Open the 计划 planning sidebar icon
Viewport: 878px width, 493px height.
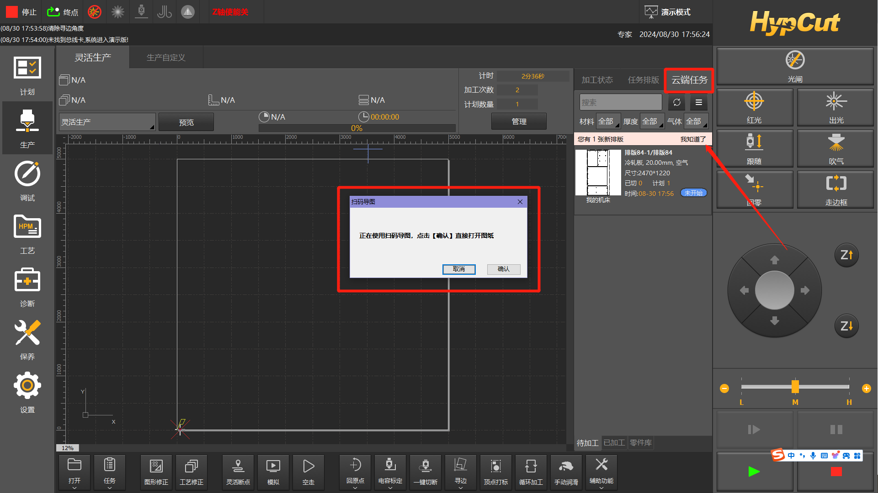point(27,75)
